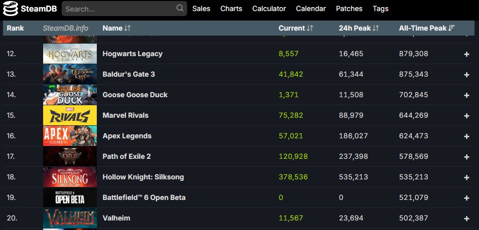Image resolution: width=479 pixels, height=230 pixels.
Task: Select all-time peak value 502,387
Action: tap(414, 218)
